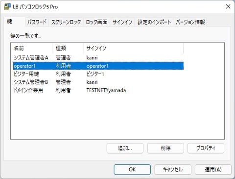Click the LB パソコンロック5 Pro app icon
The width and height of the screenshot is (235, 179).
coord(7,7)
